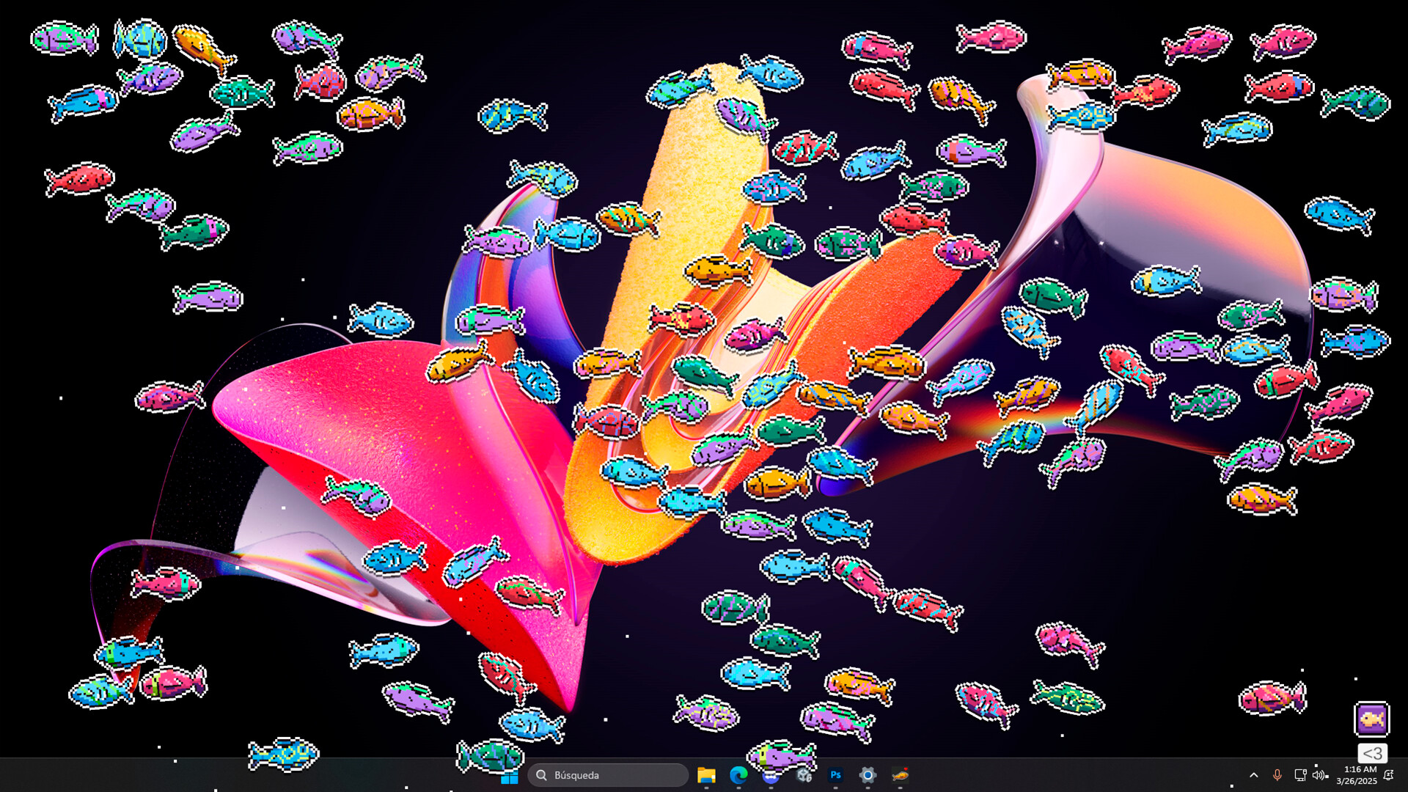Toggle the do-not-disturb notification bell
The image size is (1408, 792).
(1389, 775)
